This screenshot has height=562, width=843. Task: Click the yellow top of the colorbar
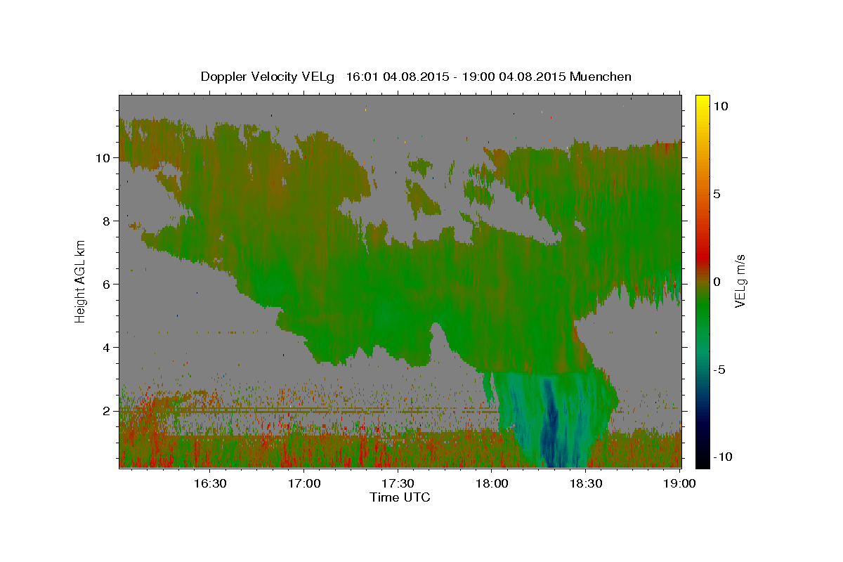[x=702, y=100]
